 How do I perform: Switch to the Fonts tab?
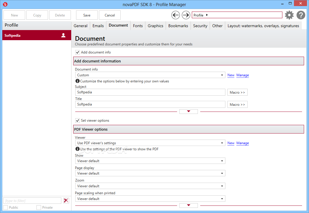(x=138, y=26)
